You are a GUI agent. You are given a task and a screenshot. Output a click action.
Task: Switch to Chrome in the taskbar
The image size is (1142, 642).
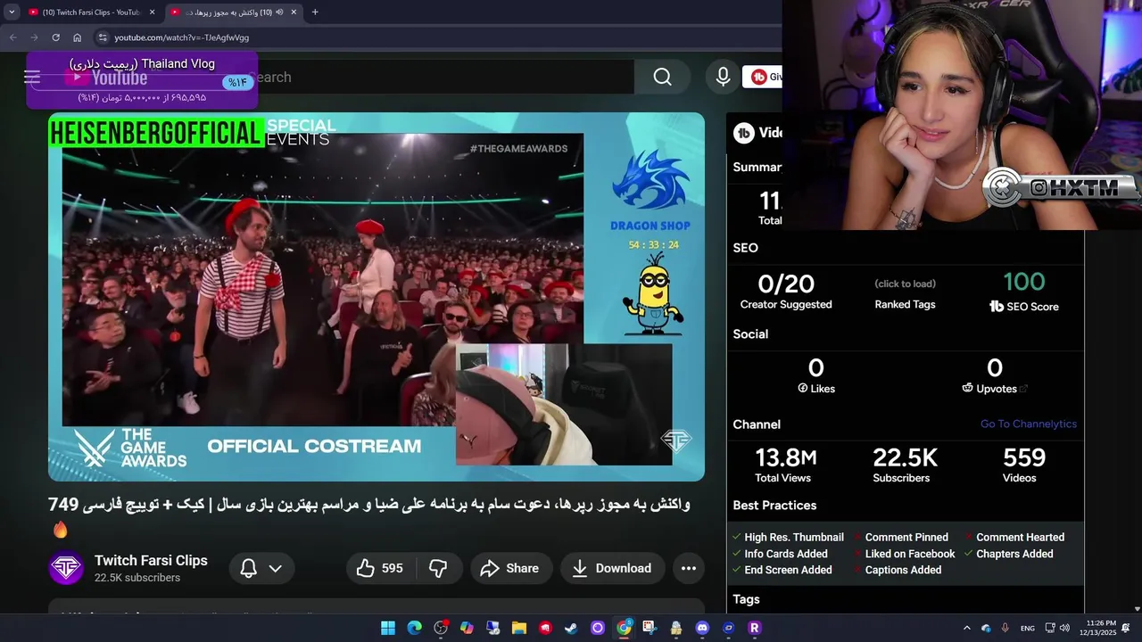click(624, 628)
